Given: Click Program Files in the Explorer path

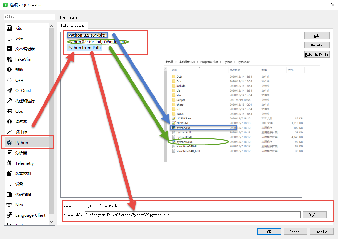Looking at the screenshot, I should (x=209, y=62).
